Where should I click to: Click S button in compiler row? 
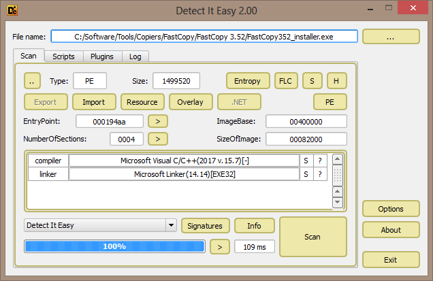click(306, 161)
